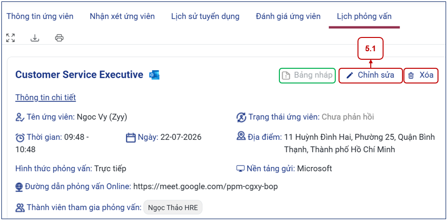Click the fullscreen expand icon
Image resolution: width=447 pixels, height=221 pixels.
click(10, 37)
